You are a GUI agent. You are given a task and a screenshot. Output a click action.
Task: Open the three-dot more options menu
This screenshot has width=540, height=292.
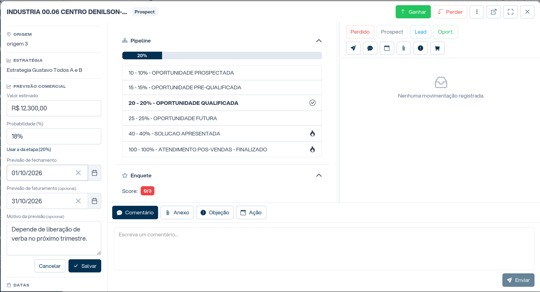point(477,12)
